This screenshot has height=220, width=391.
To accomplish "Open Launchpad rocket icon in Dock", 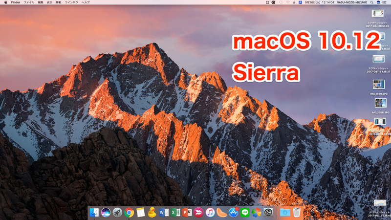I will [117, 213].
